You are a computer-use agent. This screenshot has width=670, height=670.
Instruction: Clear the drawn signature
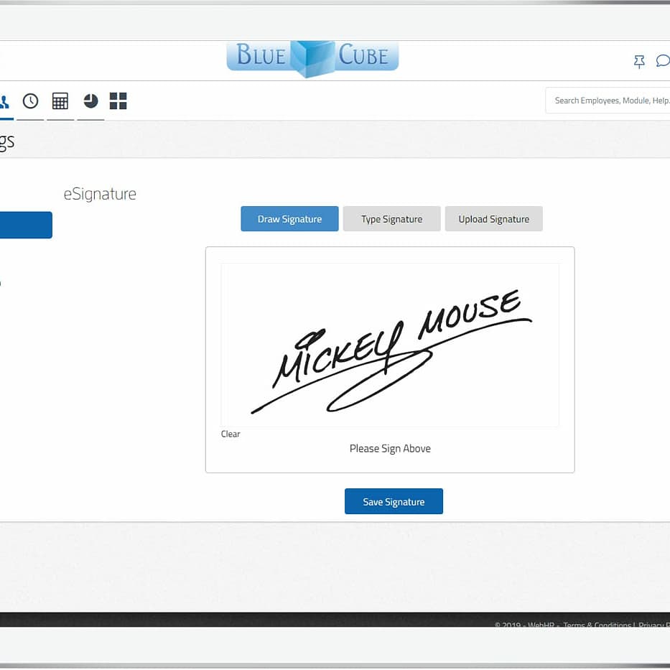click(x=231, y=434)
